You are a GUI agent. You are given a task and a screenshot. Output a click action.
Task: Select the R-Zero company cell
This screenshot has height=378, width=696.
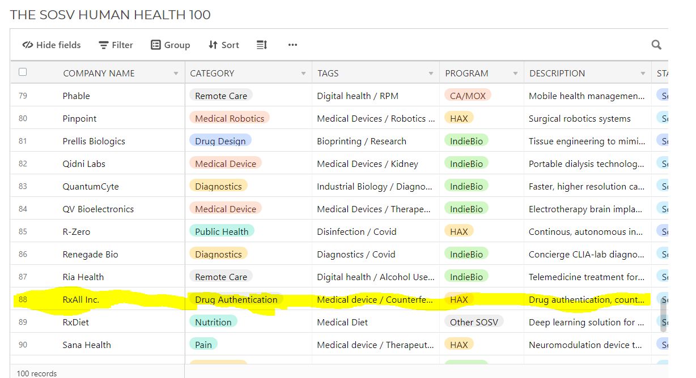point(121,231)
